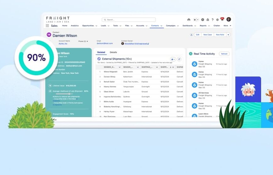Open the more-actions arrow beside New Note
273x175 pixels.
tap(228, 34)
